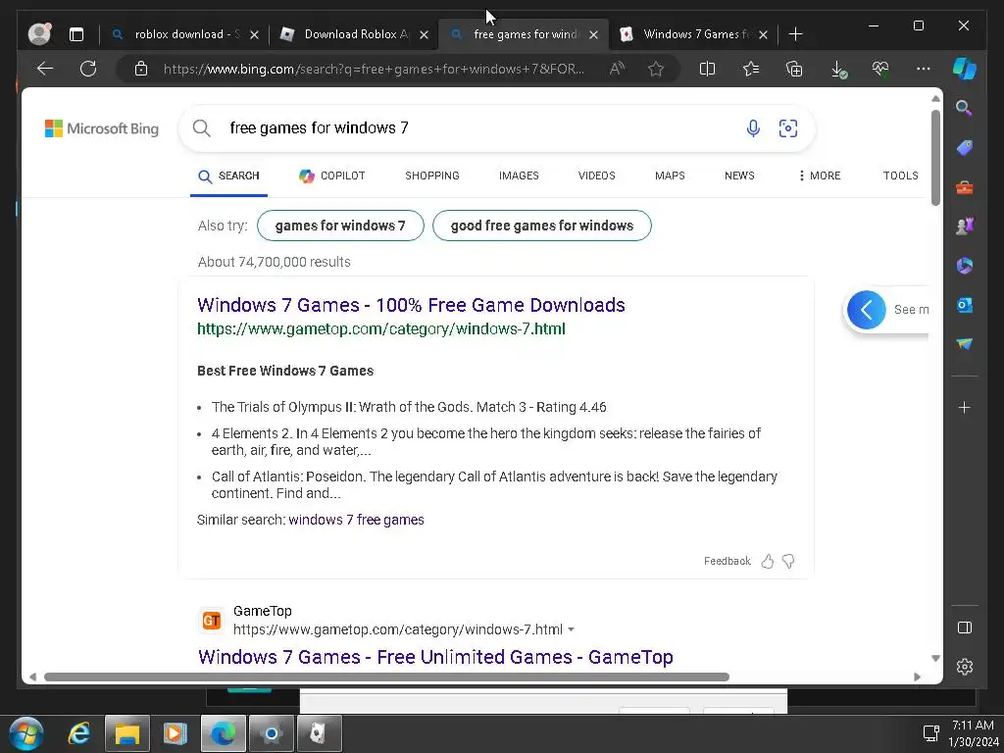Search by voice microphone icon
This screenshot has width=1004, height=753.
753,128
